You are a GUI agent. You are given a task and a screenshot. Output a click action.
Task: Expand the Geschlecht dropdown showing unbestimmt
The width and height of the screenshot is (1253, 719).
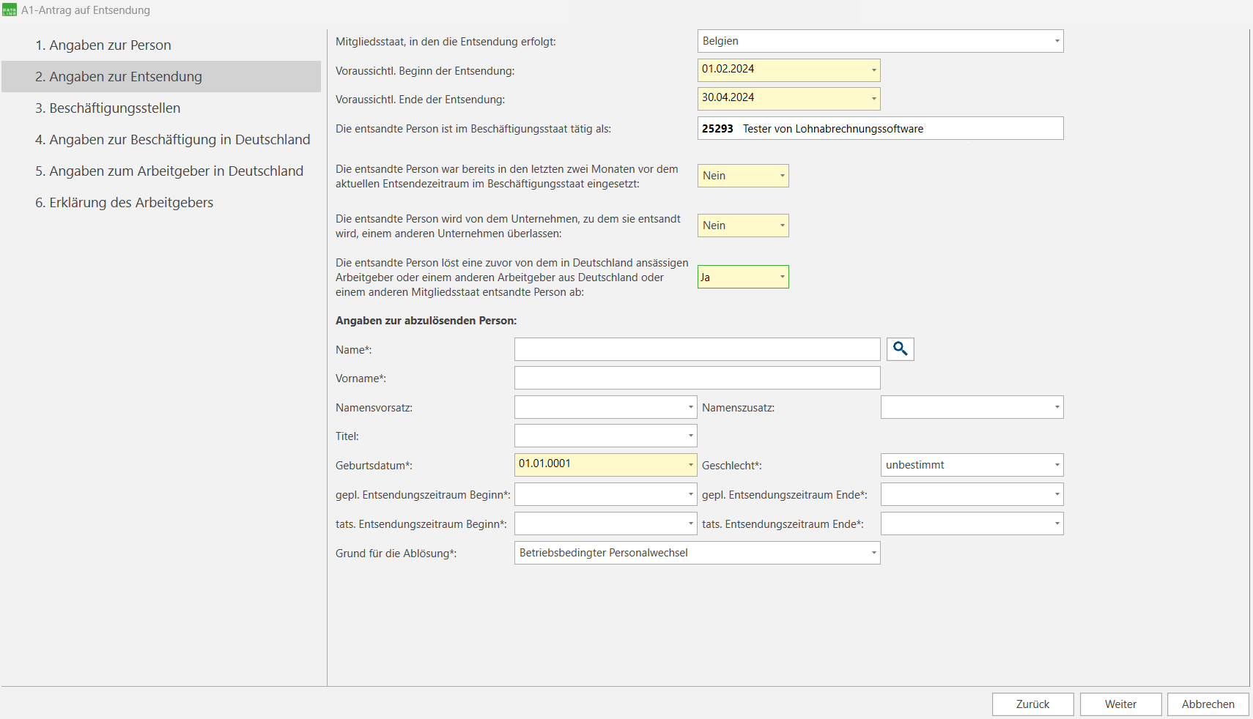tap(1057, 465)
